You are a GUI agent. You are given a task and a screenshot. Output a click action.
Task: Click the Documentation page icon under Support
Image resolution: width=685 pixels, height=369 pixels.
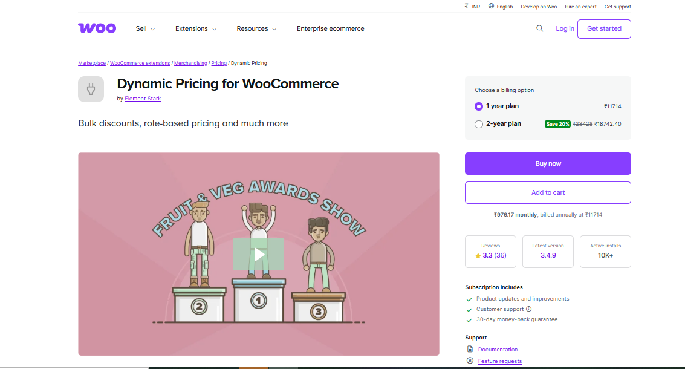pos(470,349)
